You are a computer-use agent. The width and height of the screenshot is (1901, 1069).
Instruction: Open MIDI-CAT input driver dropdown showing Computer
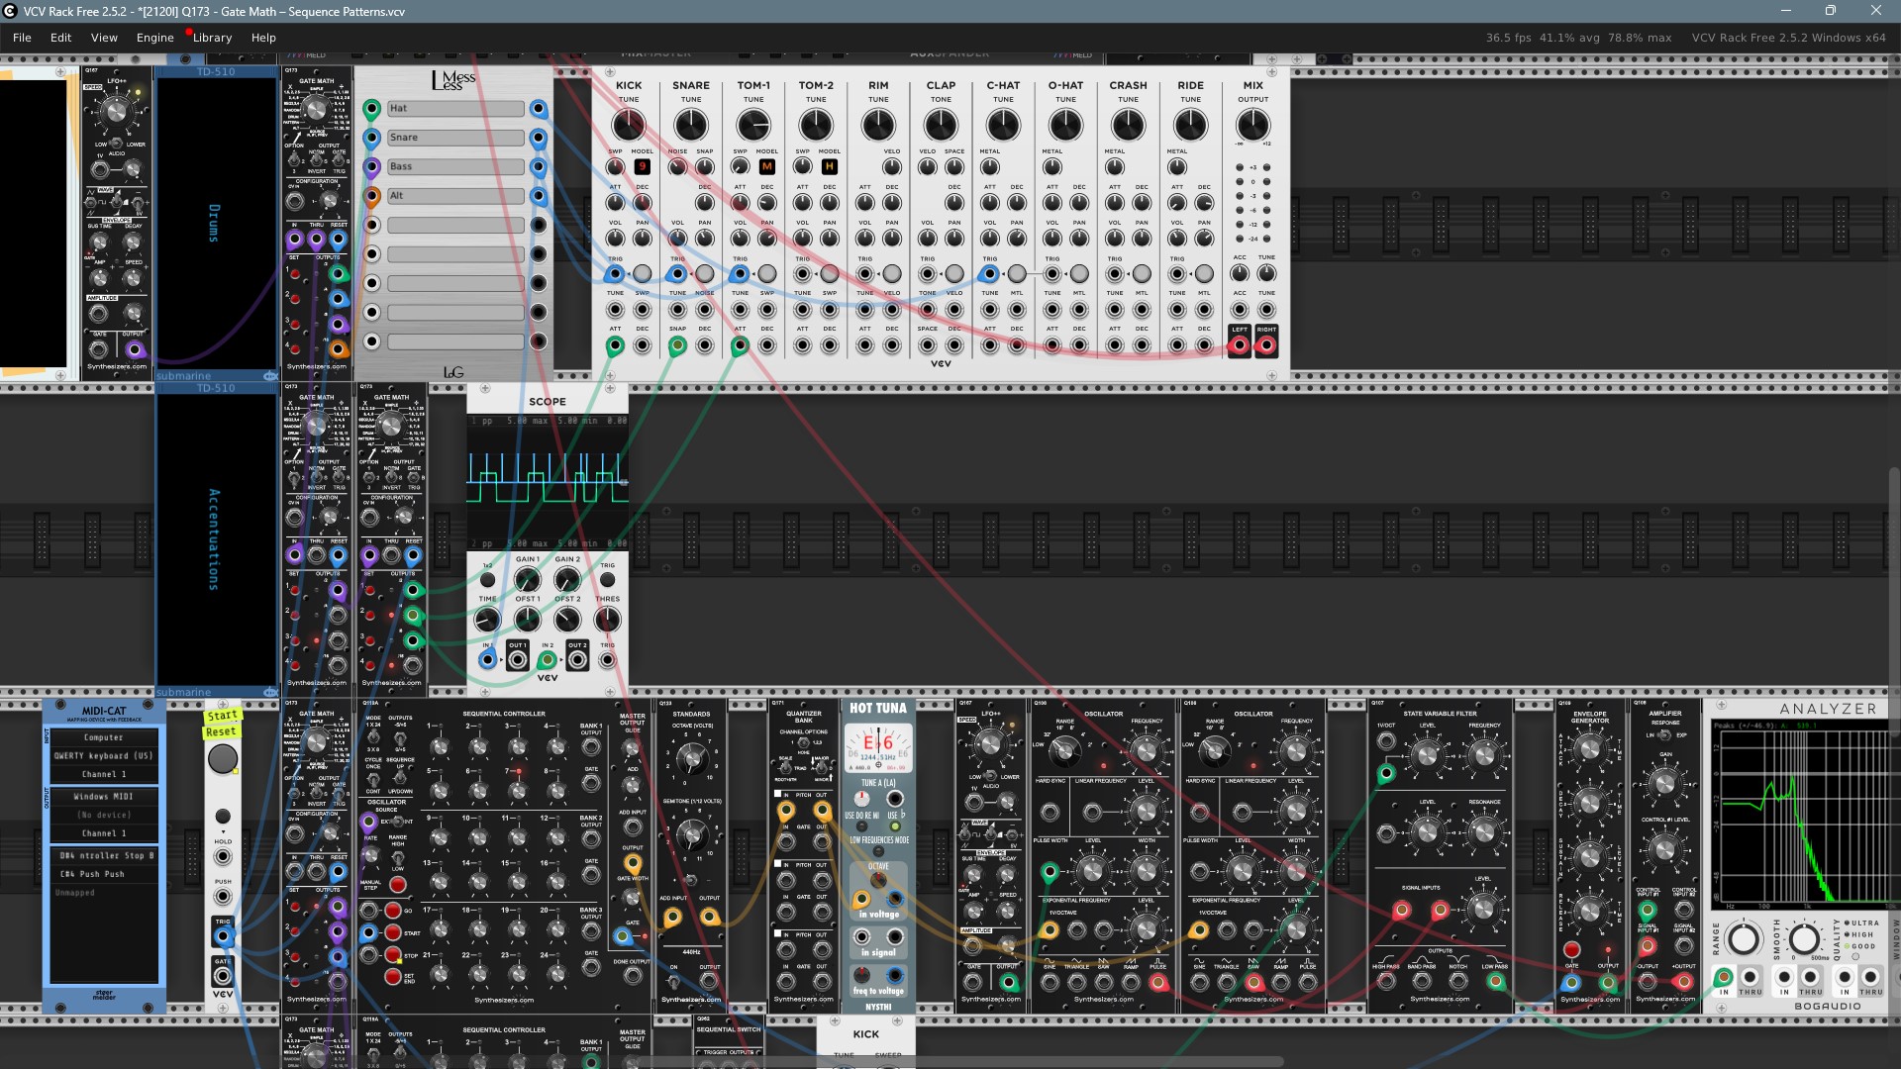tap(104, 737)
